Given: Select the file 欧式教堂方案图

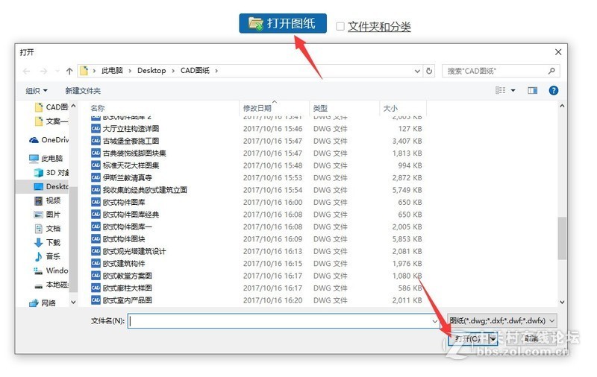Looking at the screenshot, I should tap(127, 276).
